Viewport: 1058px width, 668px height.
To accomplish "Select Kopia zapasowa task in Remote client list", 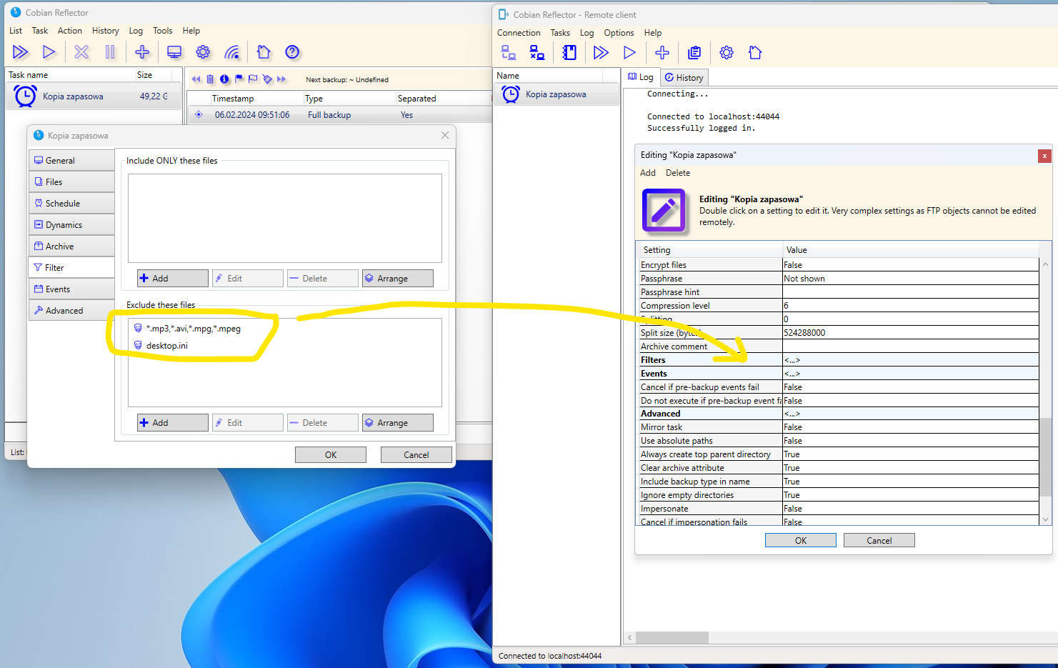I will (557, 94).
